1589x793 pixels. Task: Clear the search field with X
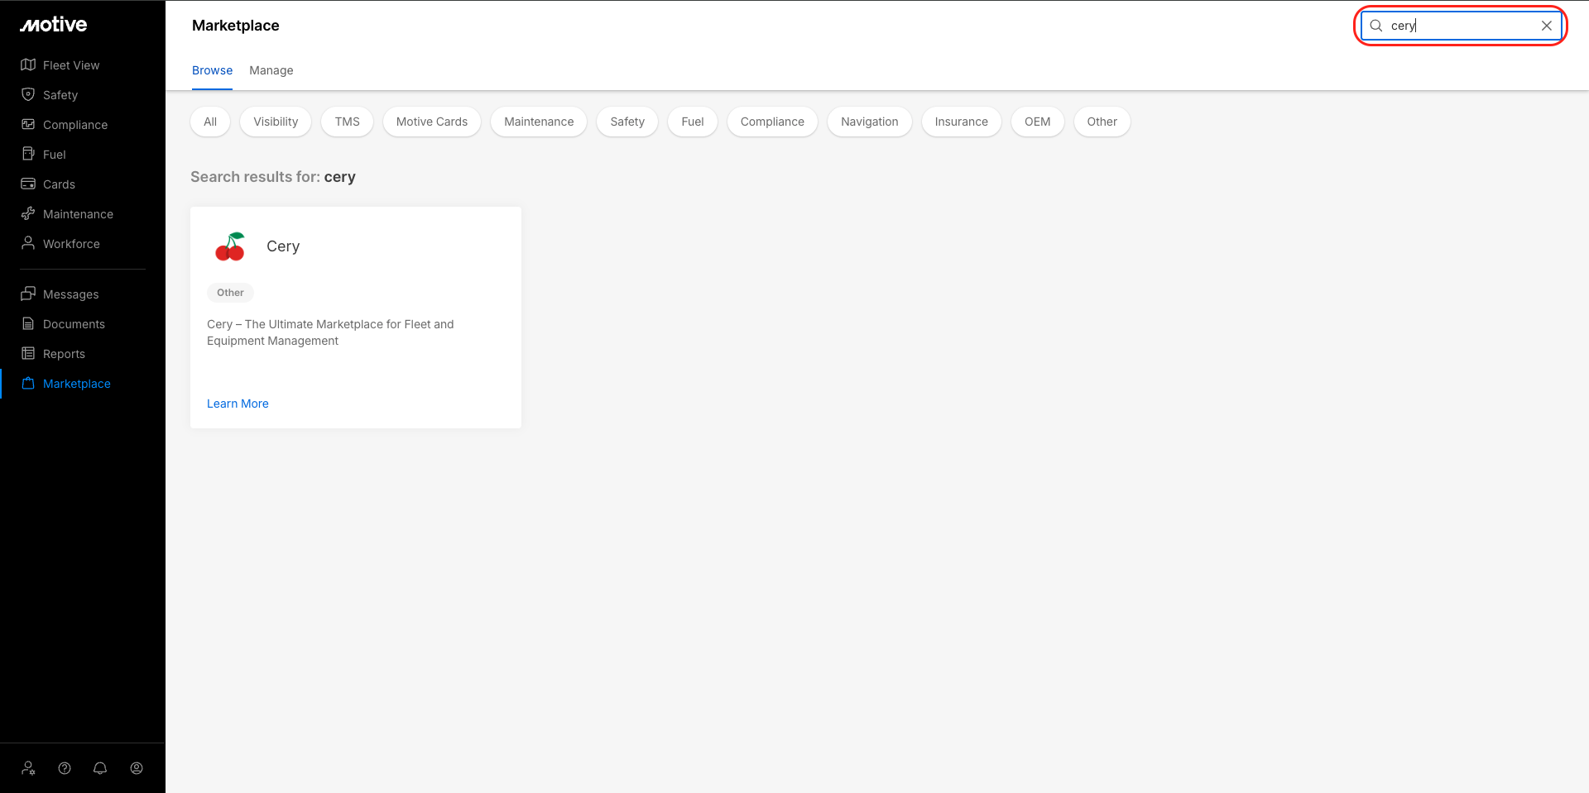coord(1547,26)
